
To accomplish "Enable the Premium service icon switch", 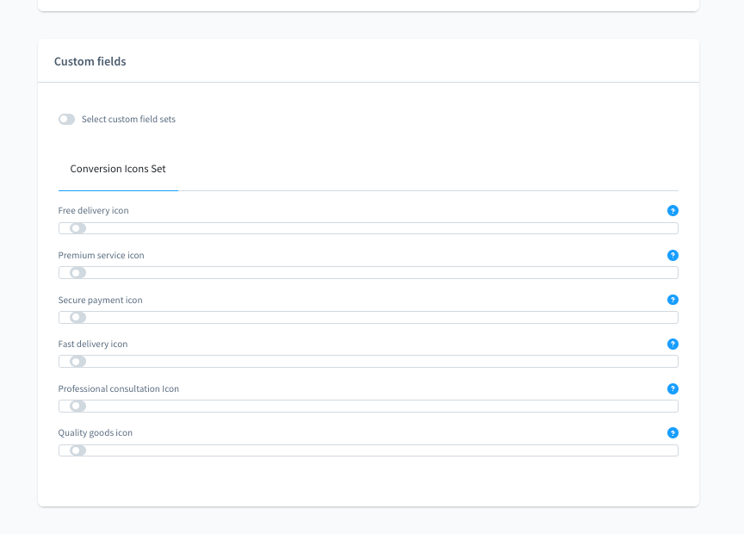I will (77, 273).
